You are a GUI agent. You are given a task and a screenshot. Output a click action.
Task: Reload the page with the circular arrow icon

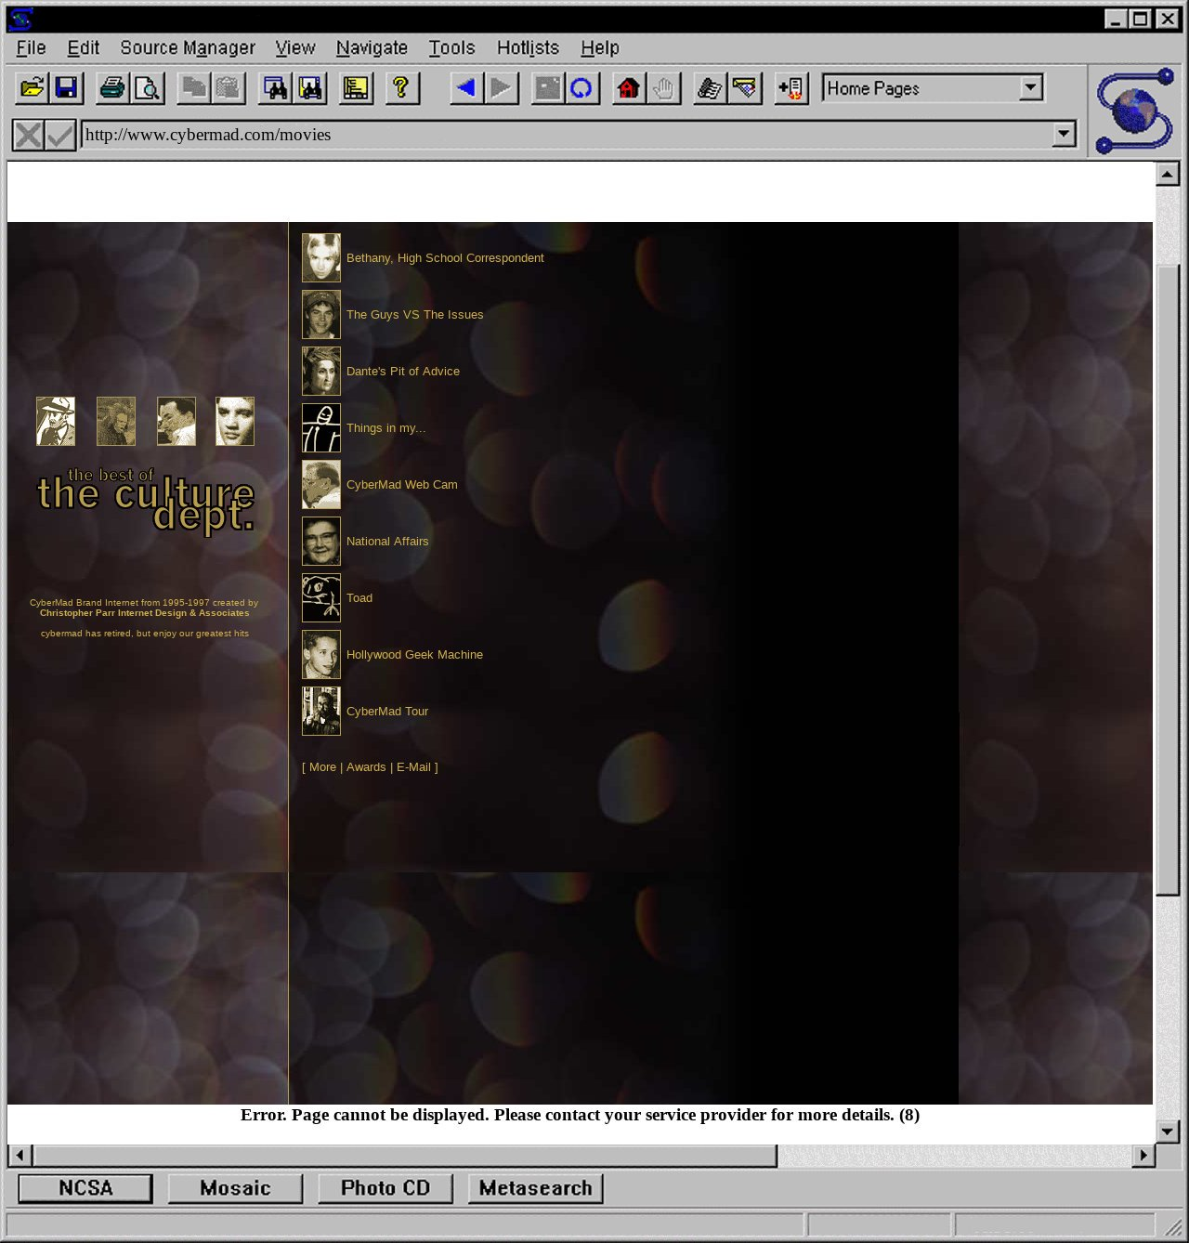click(x=581, y=88)
